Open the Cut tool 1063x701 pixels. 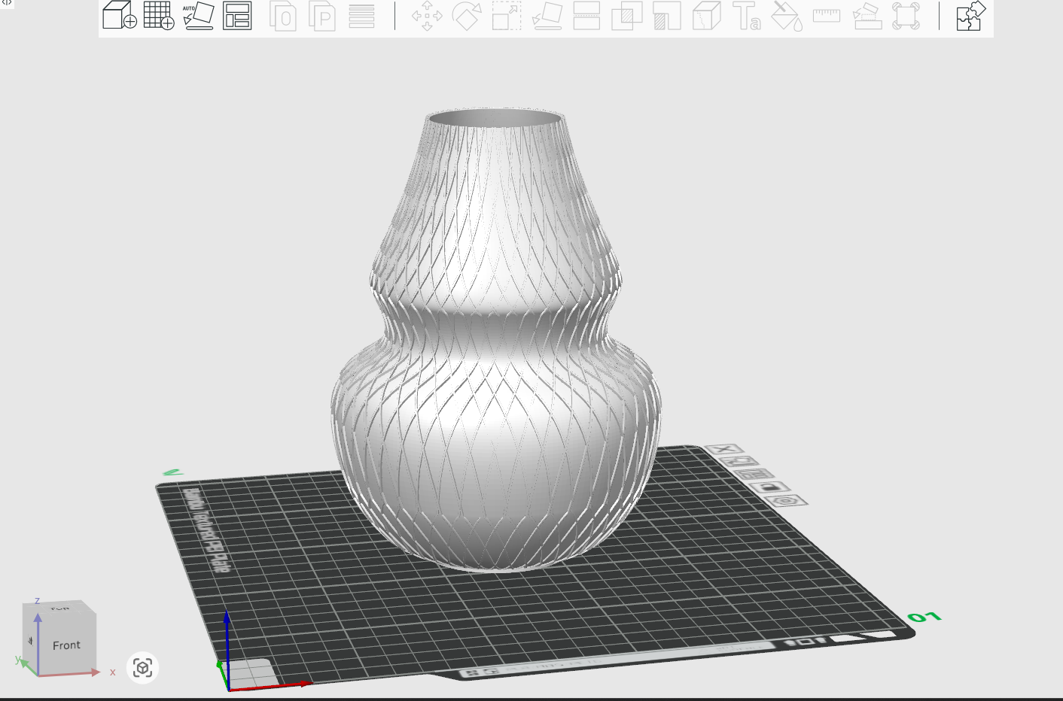pyautogui.click(x=586, y=16)
